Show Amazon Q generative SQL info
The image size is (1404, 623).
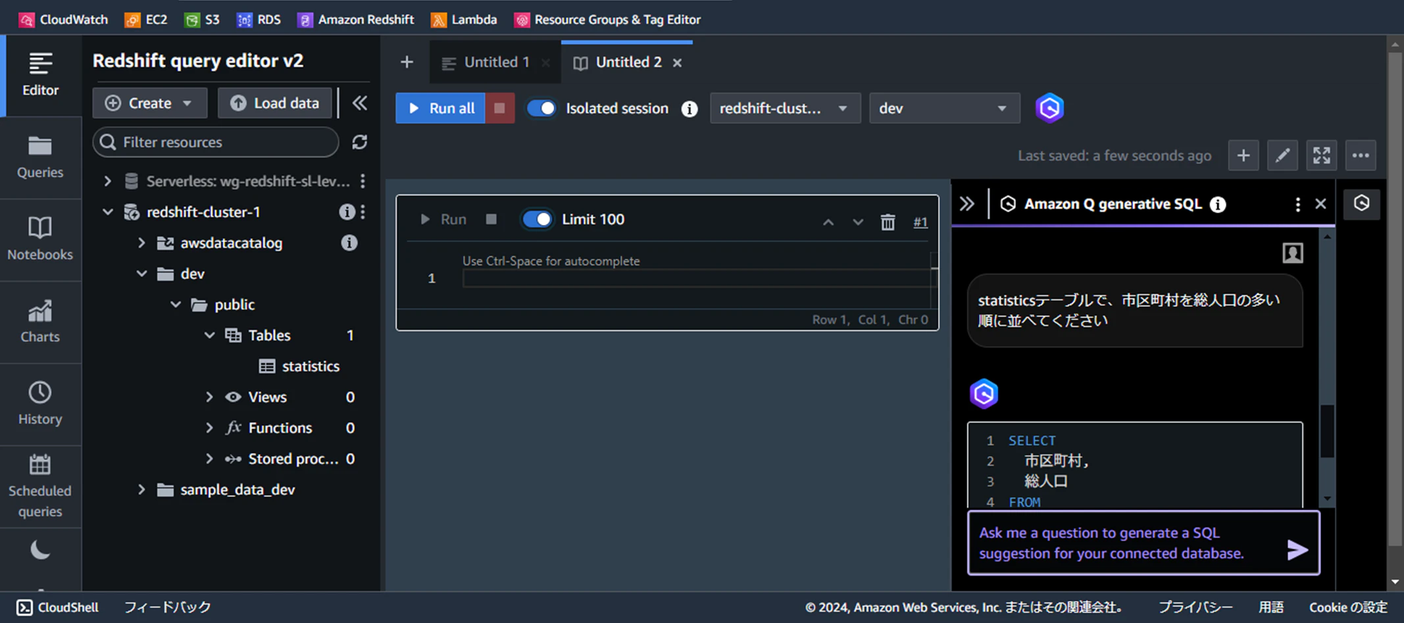coord(1218,205)
